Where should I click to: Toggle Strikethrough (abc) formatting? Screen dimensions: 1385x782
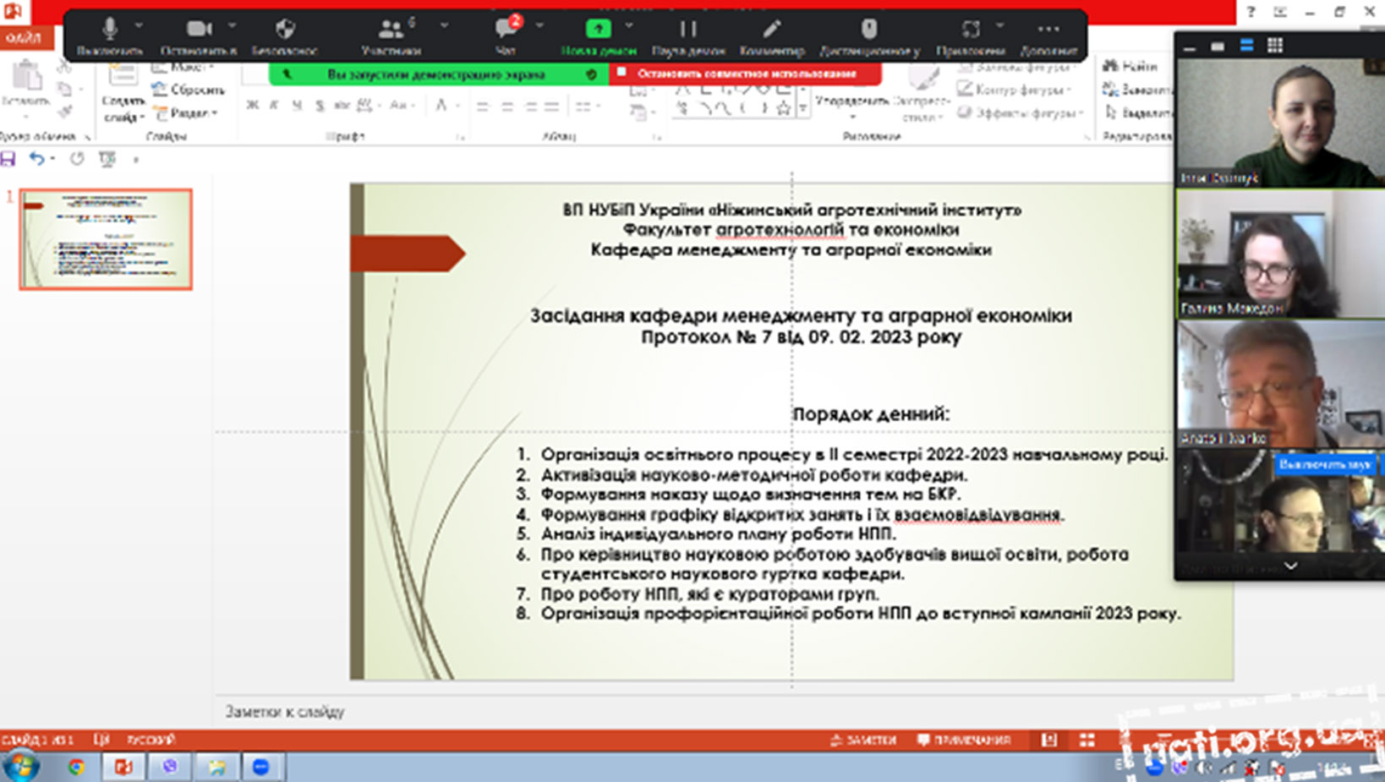point(342,105)
